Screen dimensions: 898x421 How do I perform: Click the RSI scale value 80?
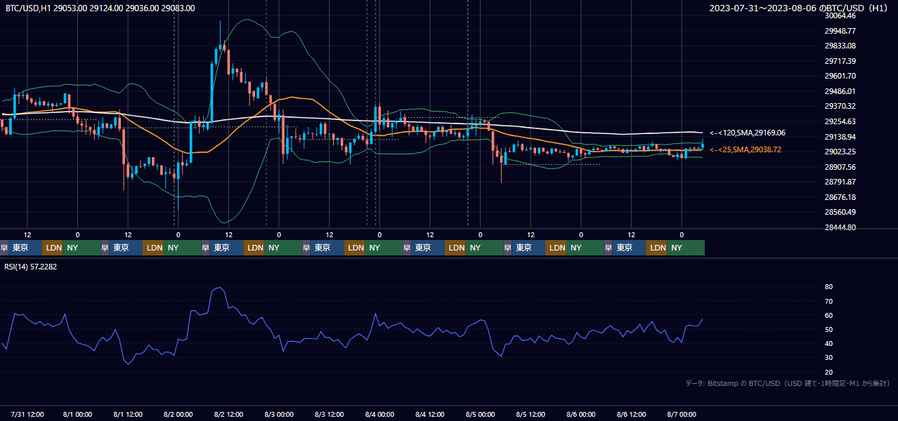click(828, 287)
